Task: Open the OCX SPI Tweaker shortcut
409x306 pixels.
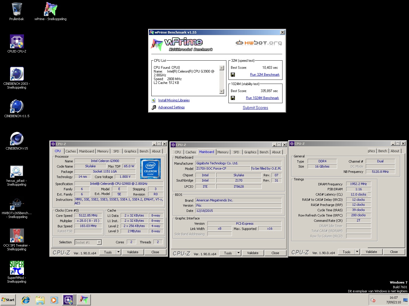Action: pyautogui.click(x=17, y=235)
